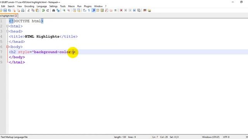This screenshot has width=248, height=139.
Task: Show the Document Map panel icon
Action: 102,10
